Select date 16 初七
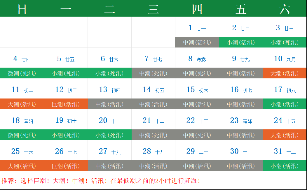307x190 pixels. pyautogui.click(x=241, y=90)
